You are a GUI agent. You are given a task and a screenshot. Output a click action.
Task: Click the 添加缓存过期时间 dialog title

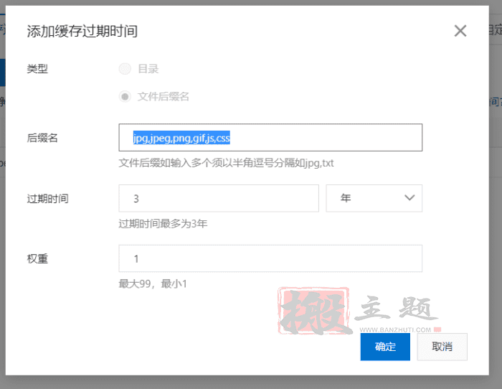pos(82,31)
